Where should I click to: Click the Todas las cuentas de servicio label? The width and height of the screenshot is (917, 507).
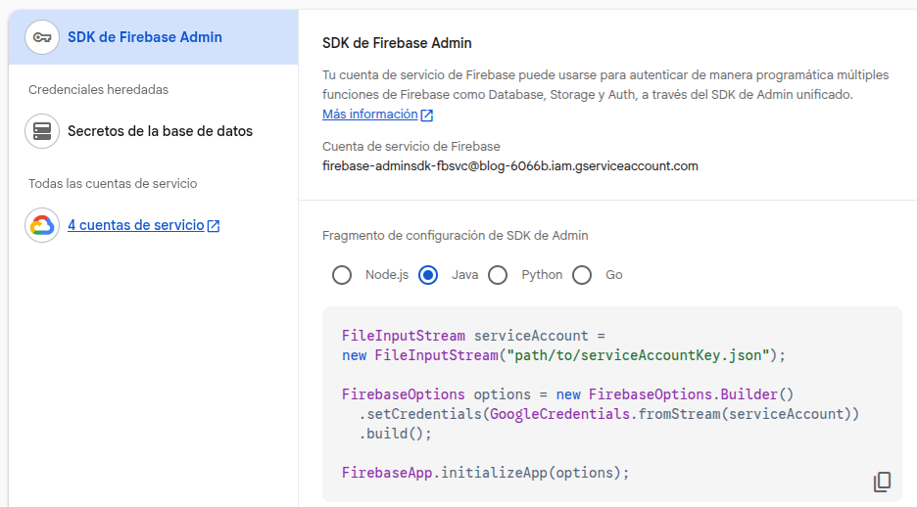click(x=113, y=183)
